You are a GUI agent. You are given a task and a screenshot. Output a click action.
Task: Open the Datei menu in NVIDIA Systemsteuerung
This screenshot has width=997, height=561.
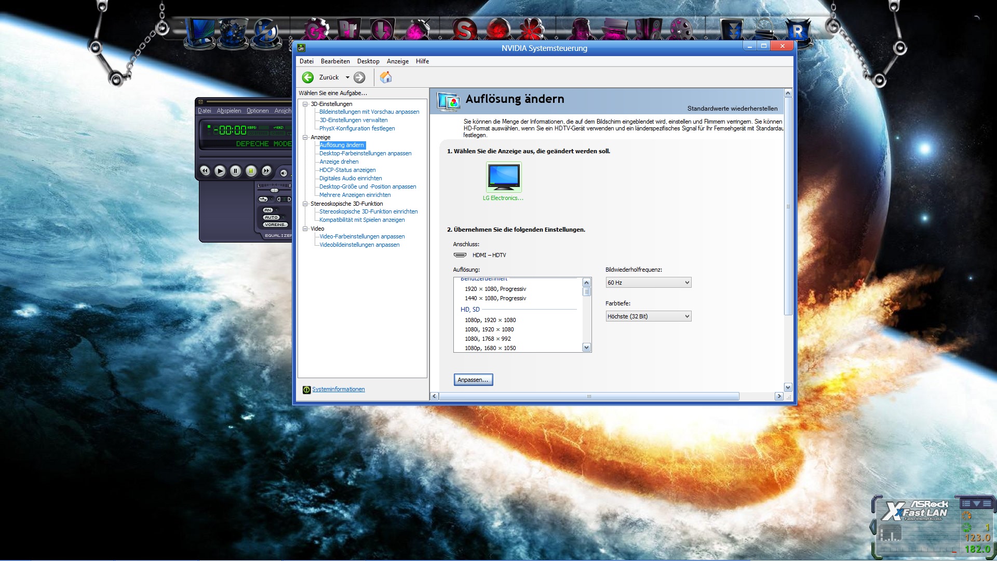pos(306,61)
